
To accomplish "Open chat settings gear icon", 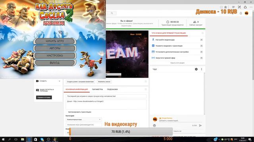I will pos(196,69).
